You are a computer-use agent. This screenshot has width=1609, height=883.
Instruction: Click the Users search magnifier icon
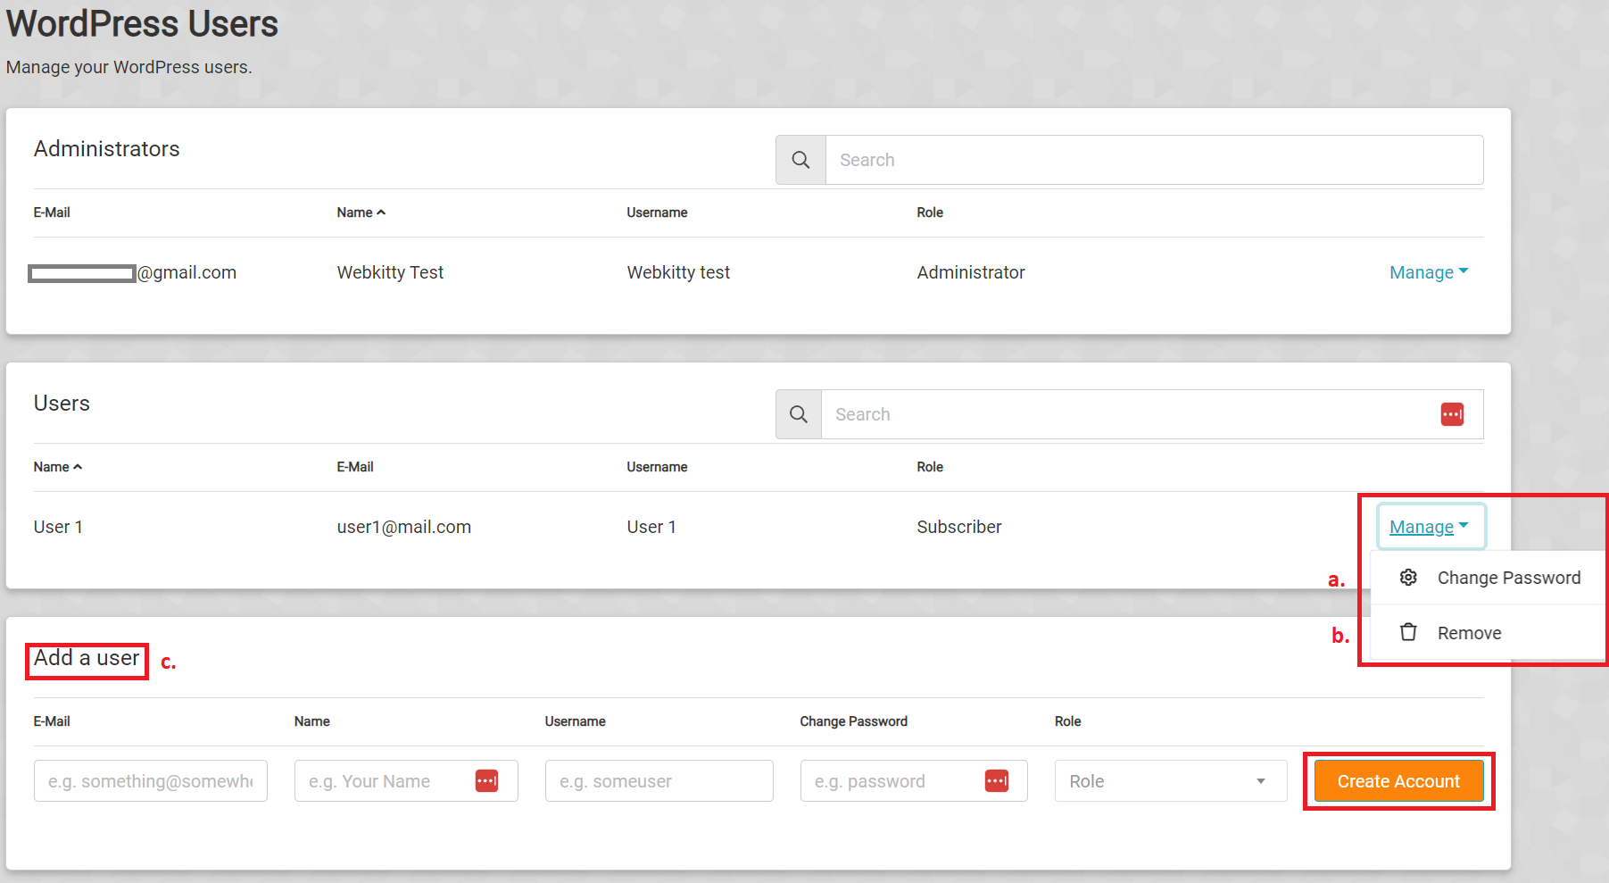[799, 414]
